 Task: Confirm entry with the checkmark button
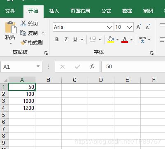pos(77,67)
